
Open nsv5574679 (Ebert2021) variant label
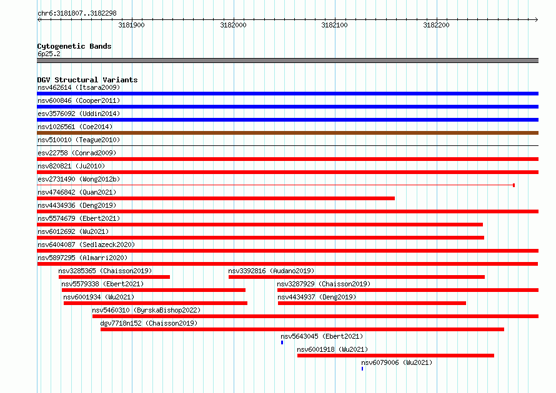click(x=79, y=218)
